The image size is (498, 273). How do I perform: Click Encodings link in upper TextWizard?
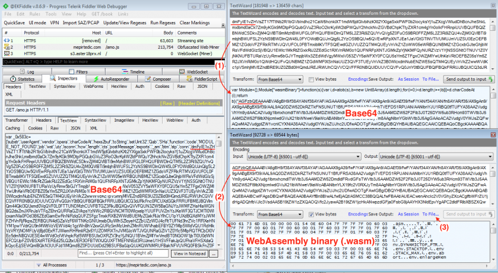[358, 79]
